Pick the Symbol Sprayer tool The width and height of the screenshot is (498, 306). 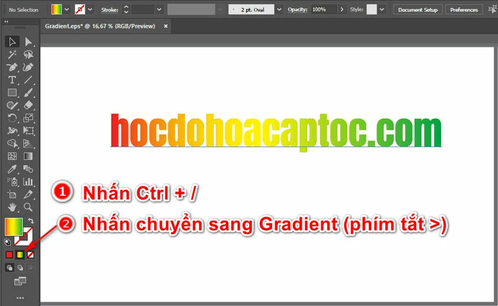coord(12,181)
